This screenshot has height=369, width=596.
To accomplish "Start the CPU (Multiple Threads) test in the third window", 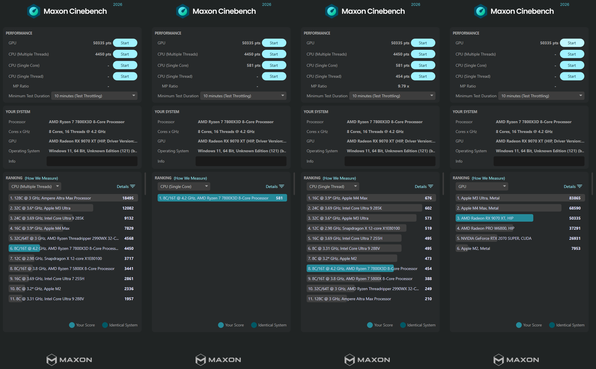I will click(423, 54).
